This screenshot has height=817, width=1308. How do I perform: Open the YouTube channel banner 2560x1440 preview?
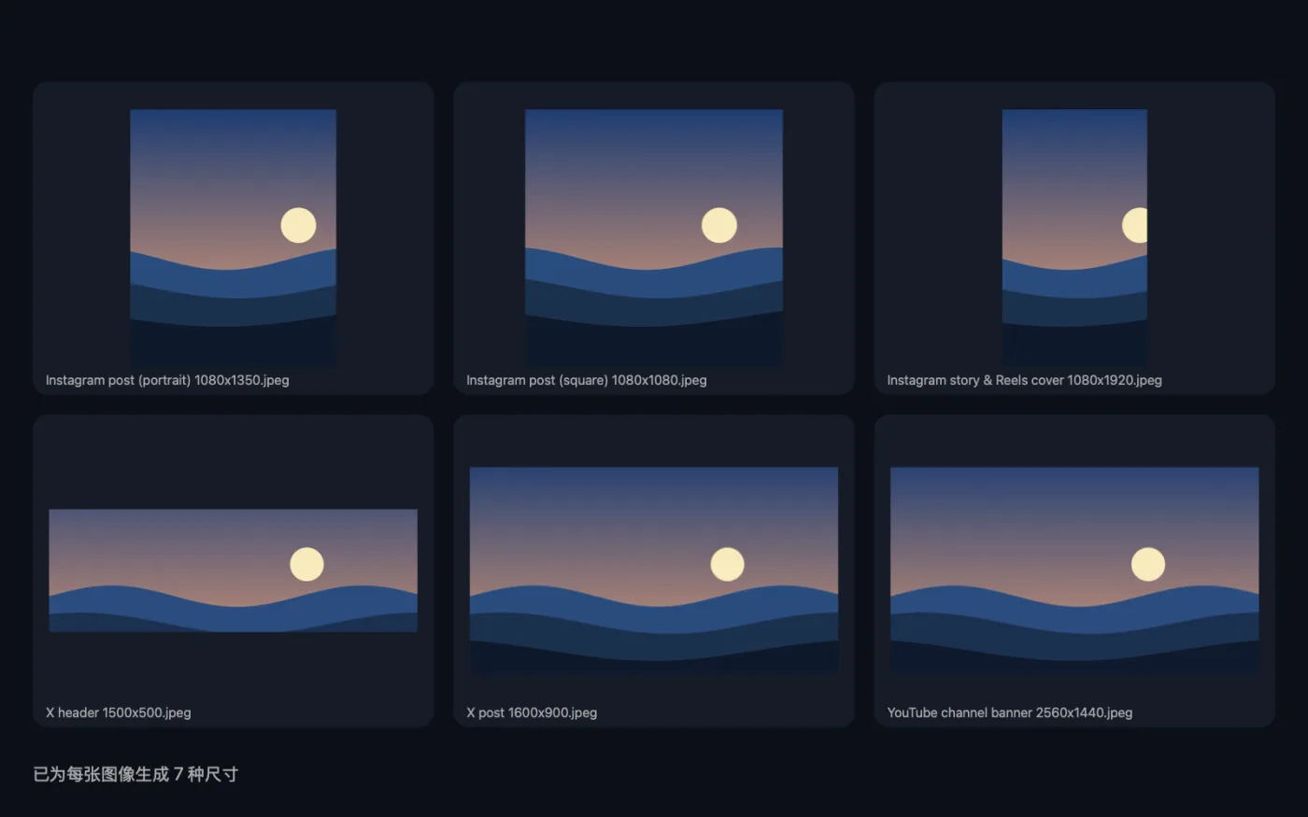(x=1074, y=570)
